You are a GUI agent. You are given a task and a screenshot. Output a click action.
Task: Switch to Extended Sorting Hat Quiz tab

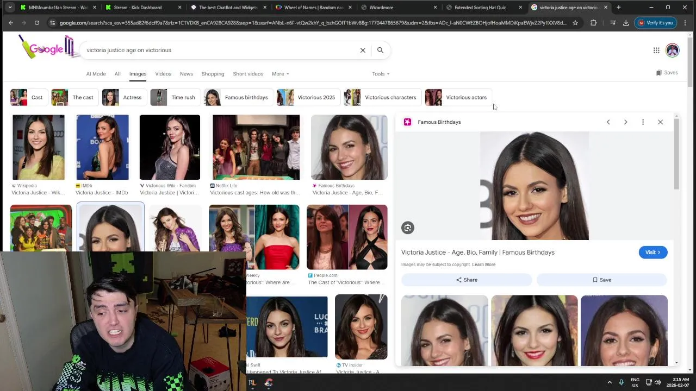pos(485,8)
